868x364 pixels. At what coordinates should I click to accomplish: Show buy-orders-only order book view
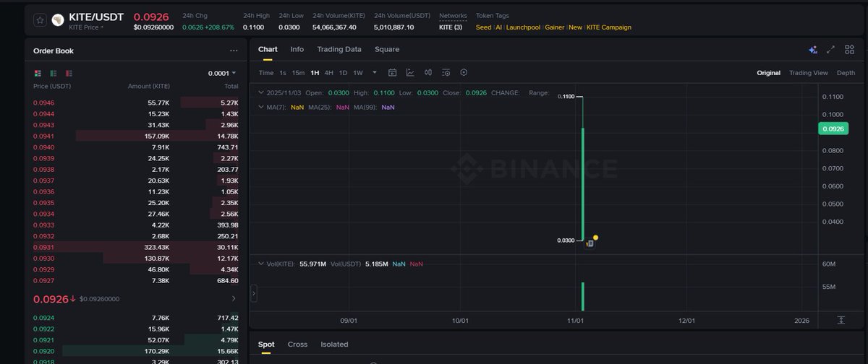click(x=54, y=73)
